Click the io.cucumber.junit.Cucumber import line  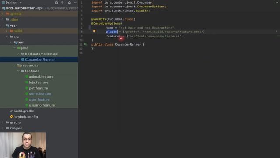[122, 3]
